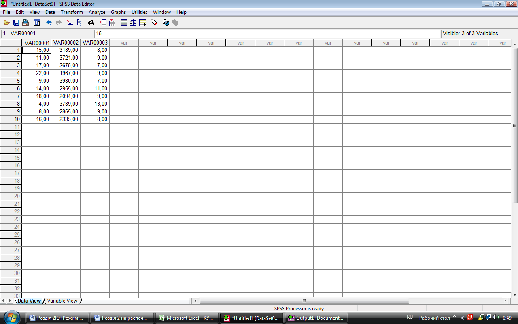This screenshot has width=518, height=324.
Task: Save the dataset with the floppy icon
Action: coord(16,23)
